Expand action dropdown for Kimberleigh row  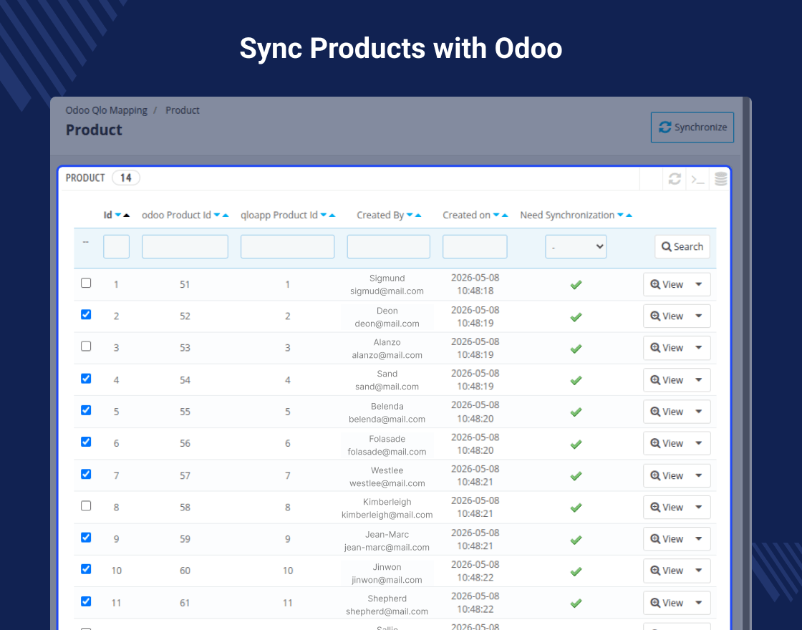[699, 508]
